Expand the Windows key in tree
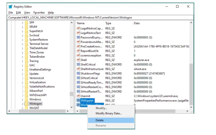 (22, 100)
